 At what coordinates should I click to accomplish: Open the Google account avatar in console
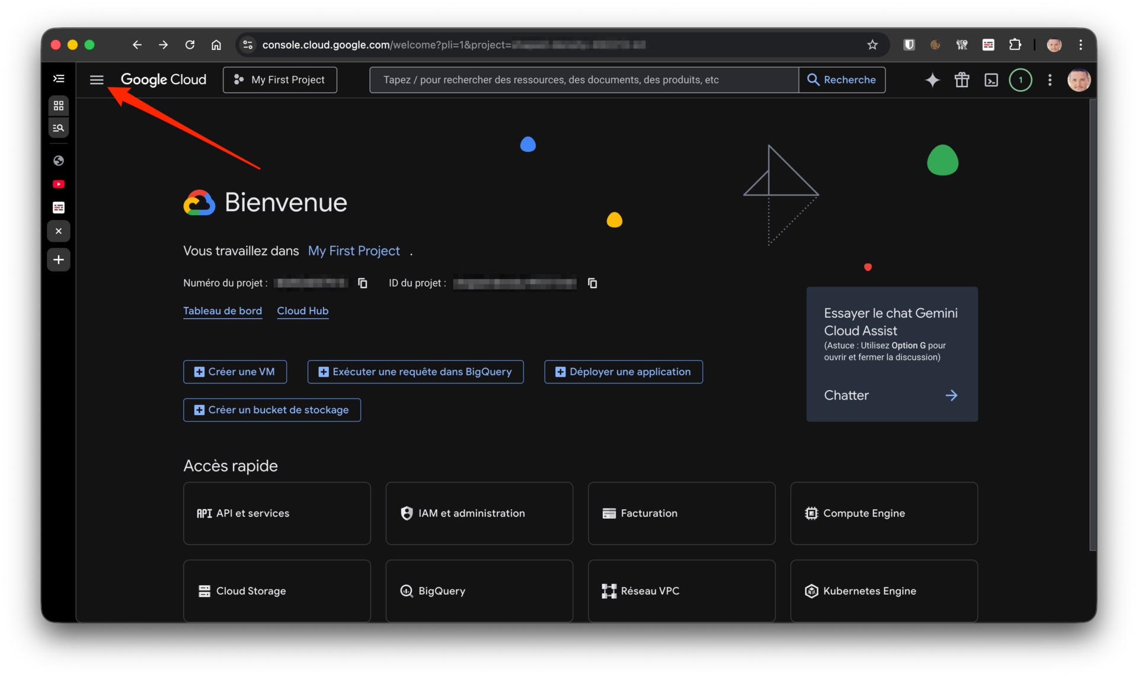pos(1079,79)
